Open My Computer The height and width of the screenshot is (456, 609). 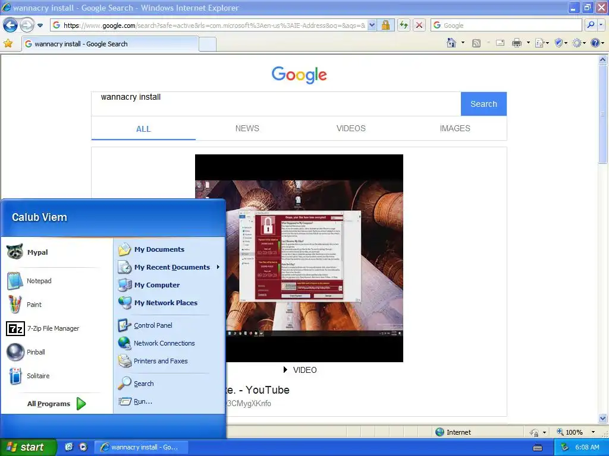[169, 285]
